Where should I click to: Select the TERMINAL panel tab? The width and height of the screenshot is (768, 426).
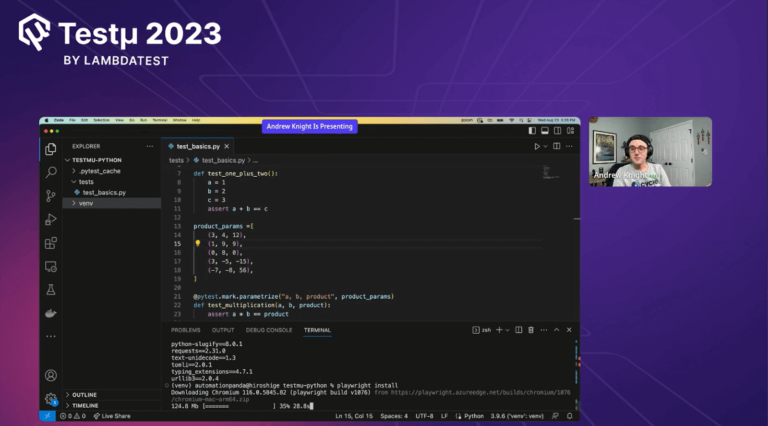click(317, 330)
